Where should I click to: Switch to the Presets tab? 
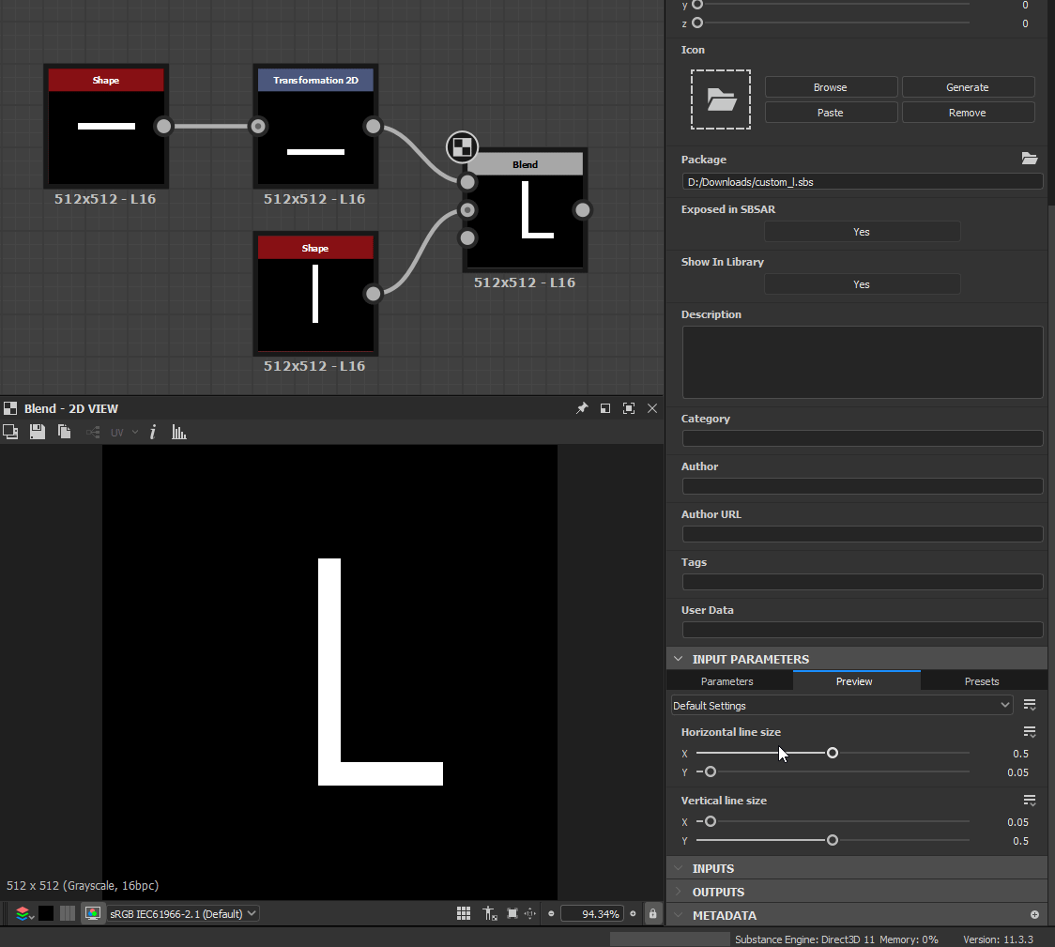pos(982,680)
